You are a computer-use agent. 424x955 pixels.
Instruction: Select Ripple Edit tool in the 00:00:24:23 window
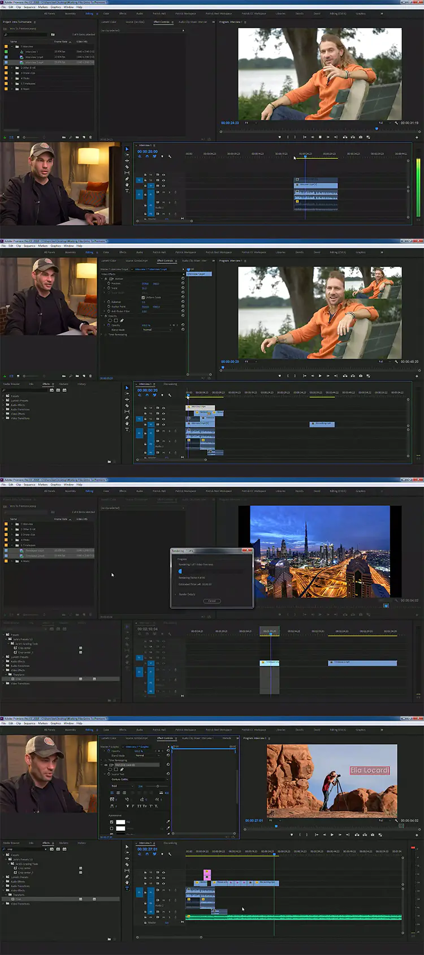[127, 161]
